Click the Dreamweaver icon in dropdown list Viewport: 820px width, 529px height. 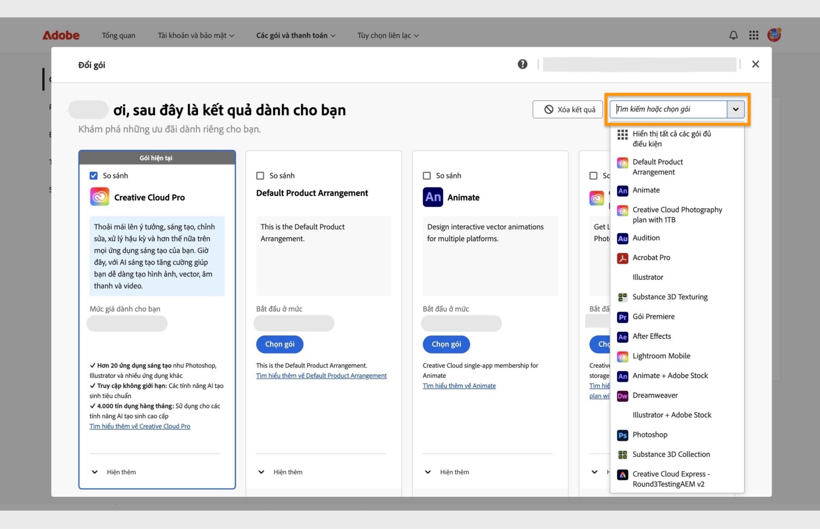[x=623, y=396]
